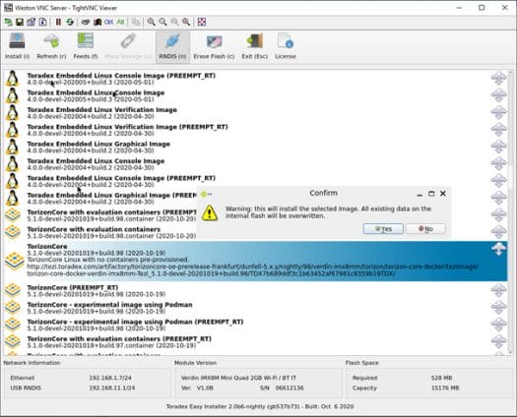Toggle the Alt key button in the VNC toolbar

click(x=120, y=22)
